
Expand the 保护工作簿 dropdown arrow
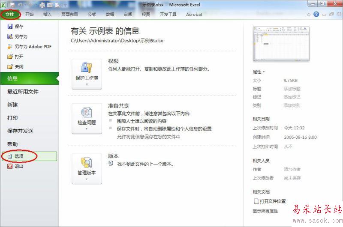coord(87,84)
